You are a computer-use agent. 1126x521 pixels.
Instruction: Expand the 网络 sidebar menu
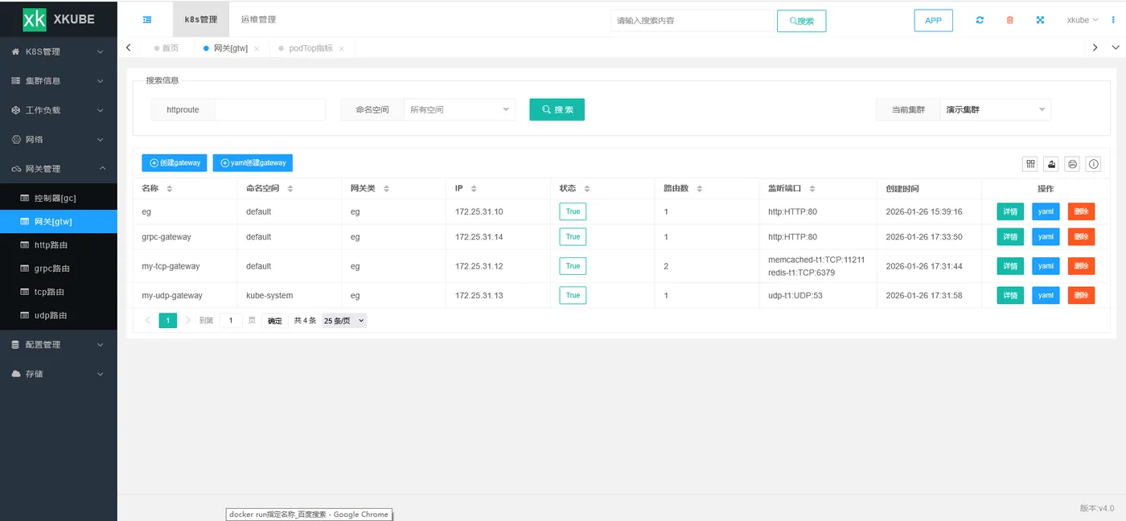point(59,139)
